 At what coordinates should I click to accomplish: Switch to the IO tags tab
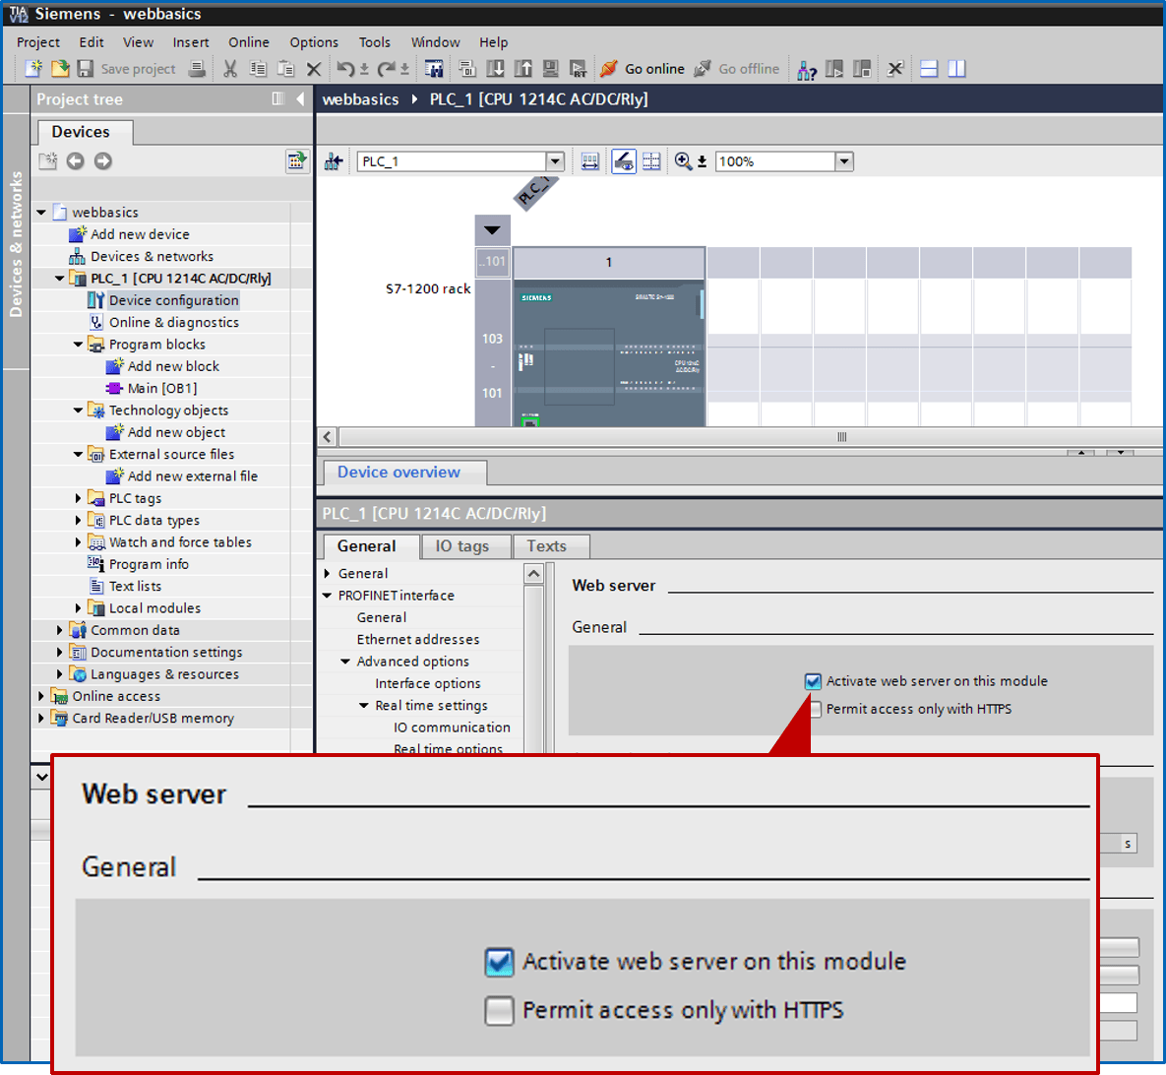click(x=461, y=546)
